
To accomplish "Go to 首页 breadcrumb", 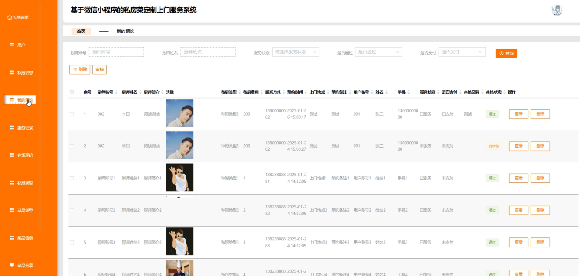I will pos(81,31).
